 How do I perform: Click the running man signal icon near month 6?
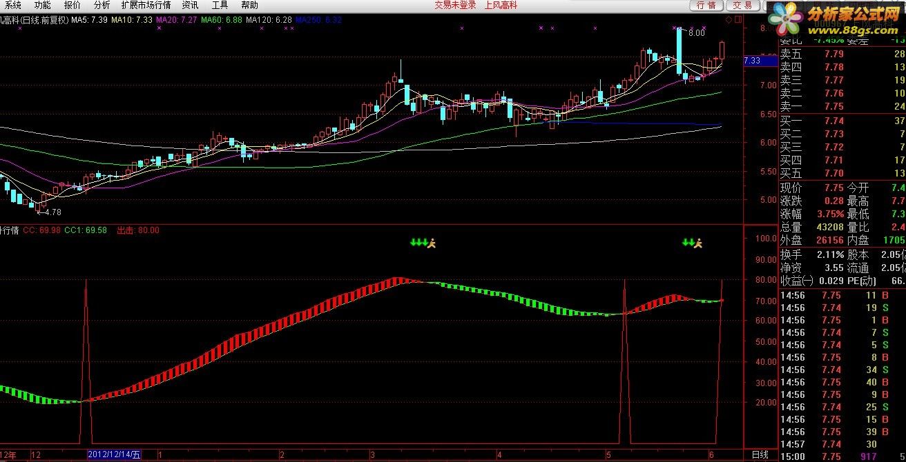coord(697,243)
